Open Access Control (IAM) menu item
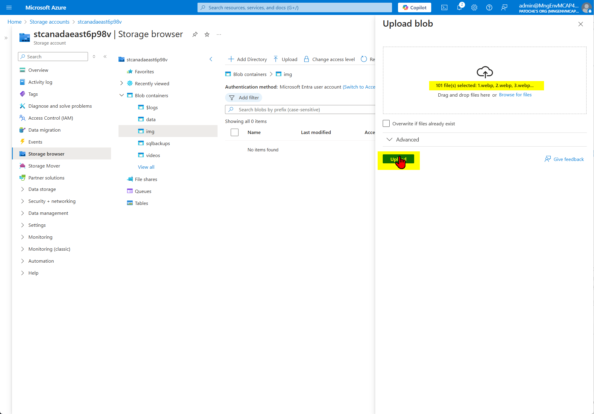 (x=51, y=118)
